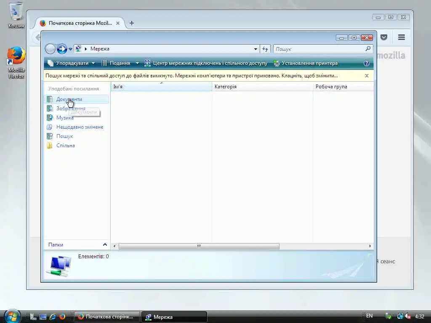Click the network icon in the address bar
The width and height of the screenshot is (431, 323).
(x=78, y=49)
